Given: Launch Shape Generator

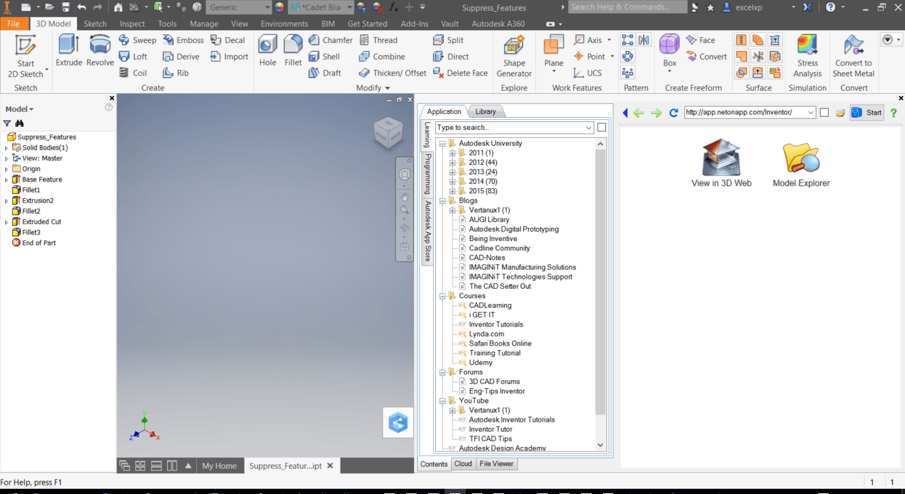Looking at the screenshot, I should coord(514,57).
